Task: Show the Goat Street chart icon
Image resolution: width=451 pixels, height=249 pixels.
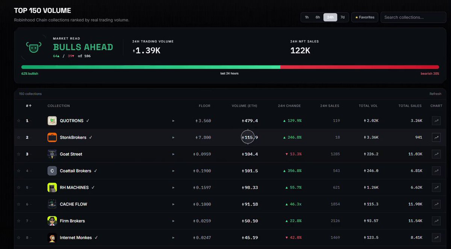Action: 436,154
